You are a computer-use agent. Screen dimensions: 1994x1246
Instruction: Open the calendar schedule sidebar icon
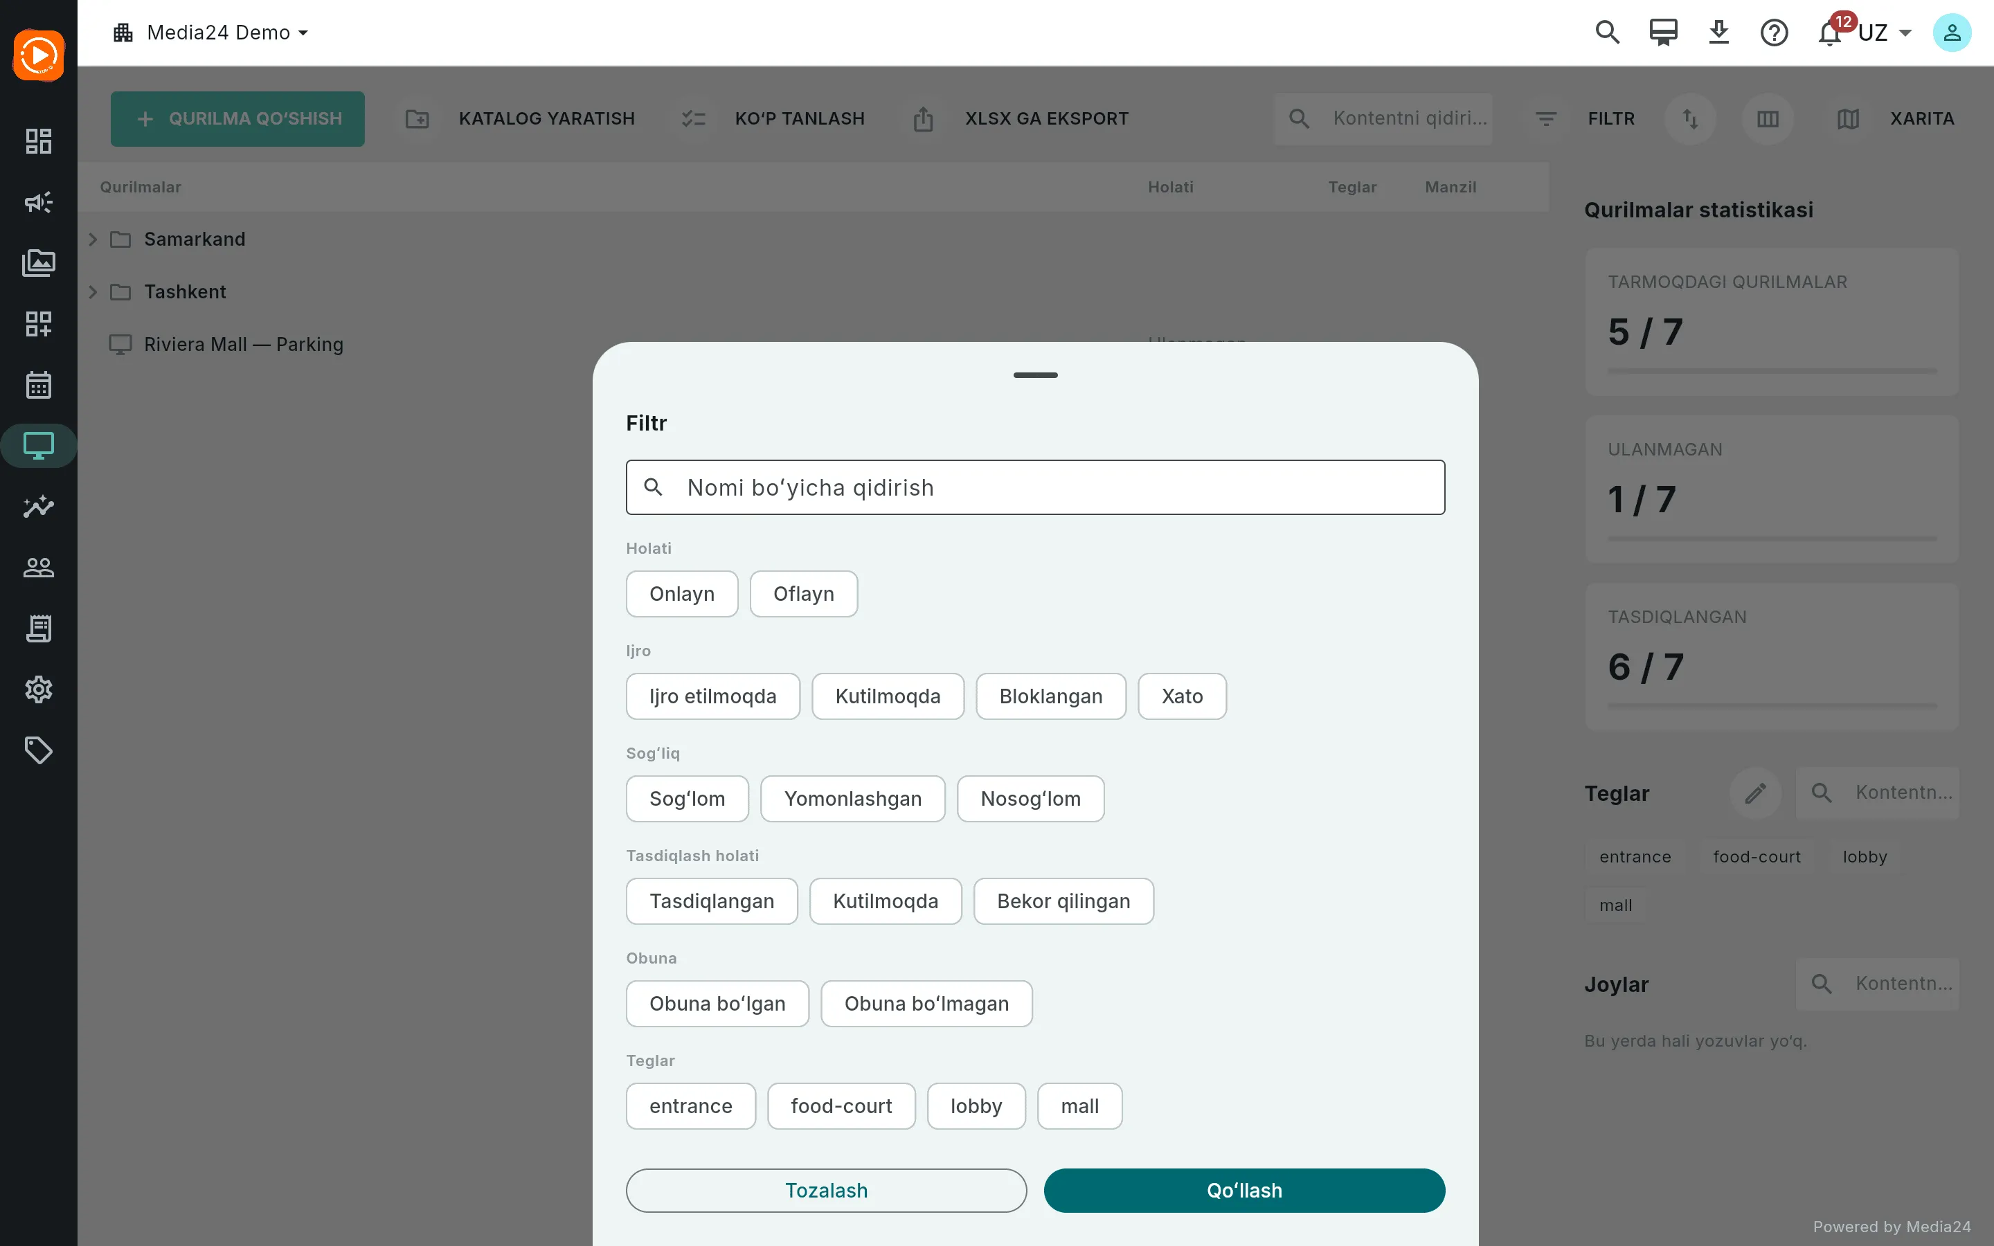[x=39, y=385]
